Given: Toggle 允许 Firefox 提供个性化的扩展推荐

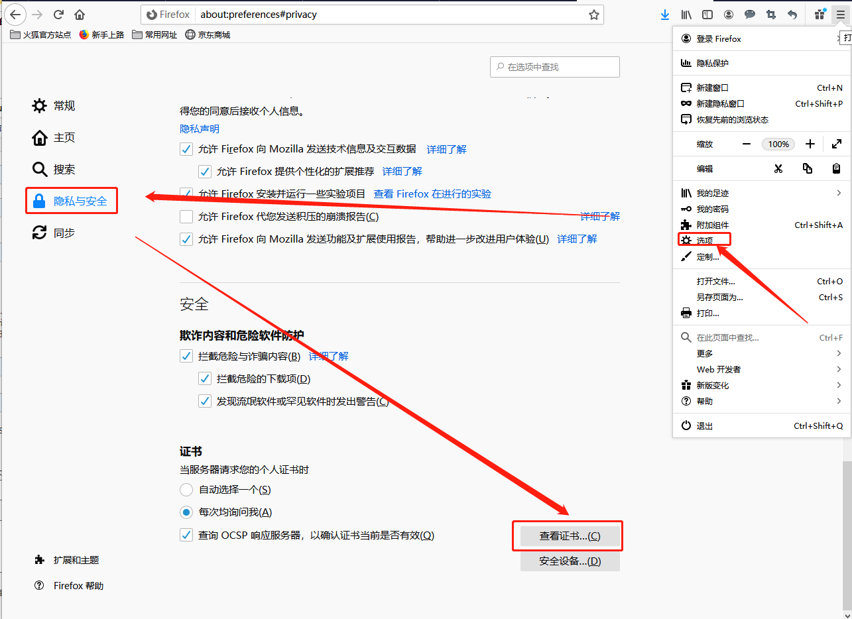Looking at the screenshot, I should pos(205,171).
